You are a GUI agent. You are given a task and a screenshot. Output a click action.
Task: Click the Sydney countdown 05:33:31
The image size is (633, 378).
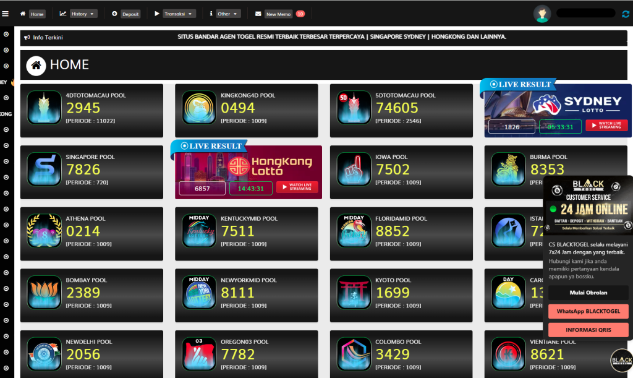560,127
